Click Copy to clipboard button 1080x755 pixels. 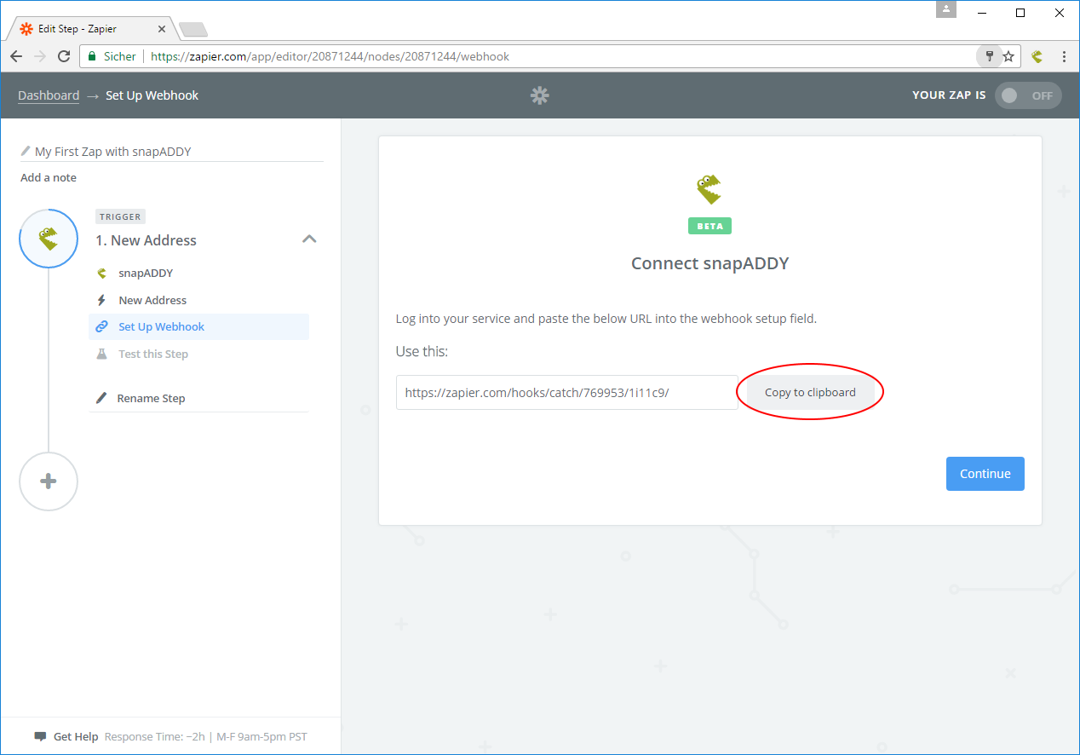810,393
